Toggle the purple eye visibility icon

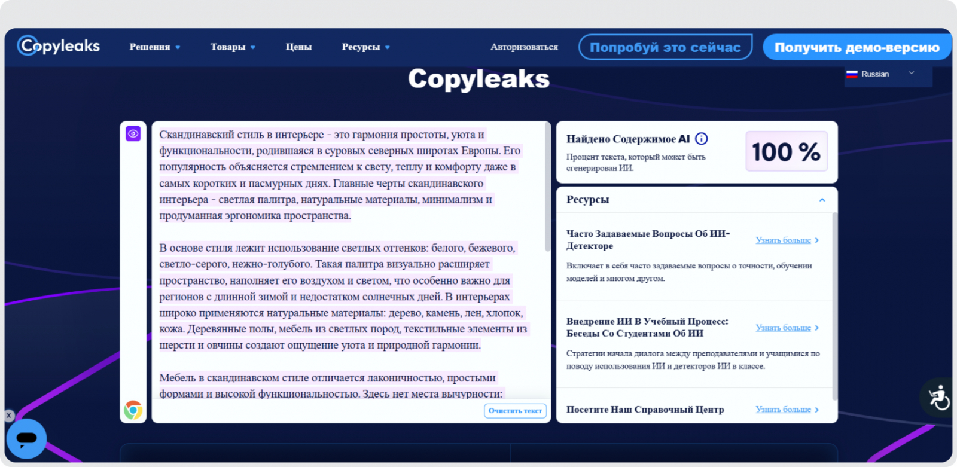pyautogui.click(x=133, y=133)
